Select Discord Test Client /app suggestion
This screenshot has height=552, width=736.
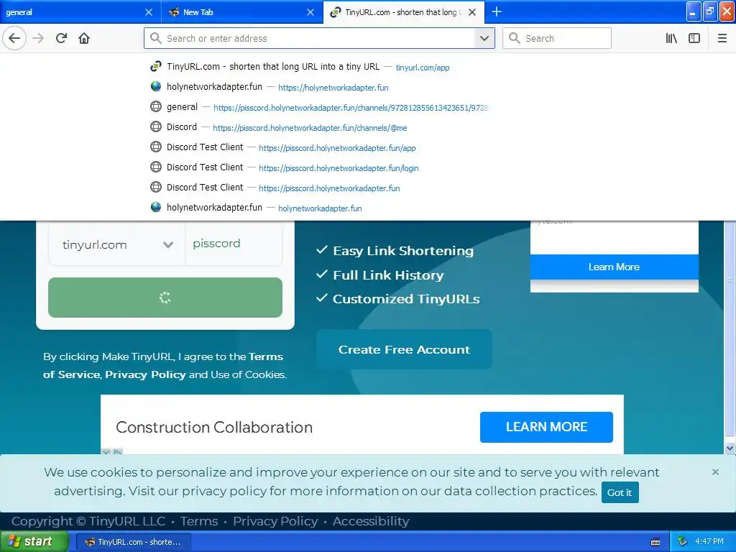tap(319, 147)
